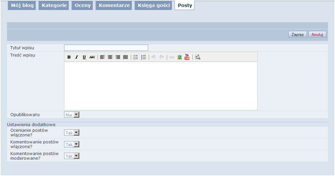Select the Komentarze tab

pyautogui.click(x=114, y=6)
